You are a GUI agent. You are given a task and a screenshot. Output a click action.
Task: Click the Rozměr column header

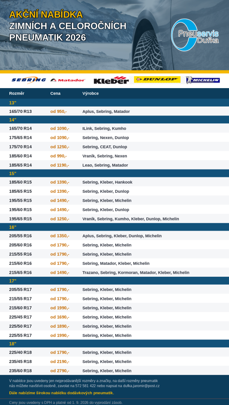click(x=17, y=93)
